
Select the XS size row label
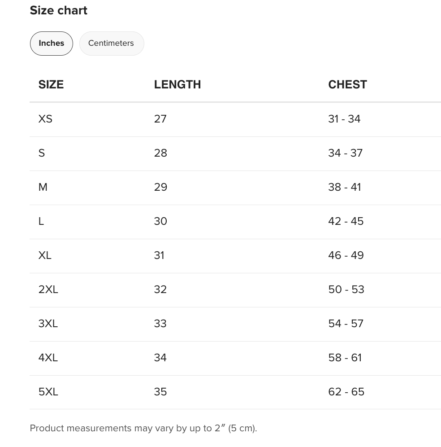[x=45, y=119]
